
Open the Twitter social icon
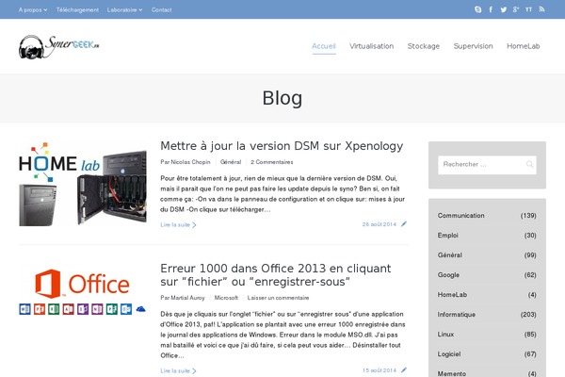[504, 9]
